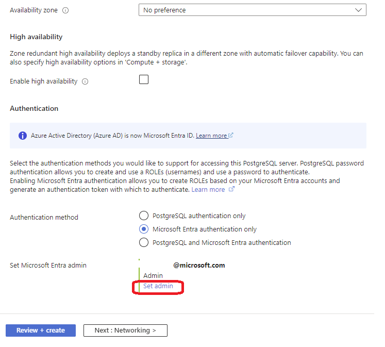Image resolution: width=385 pixels, height=347 pixels.
Task: Select PostgreSQL authentication only option
Action: (x=144, y=216)
